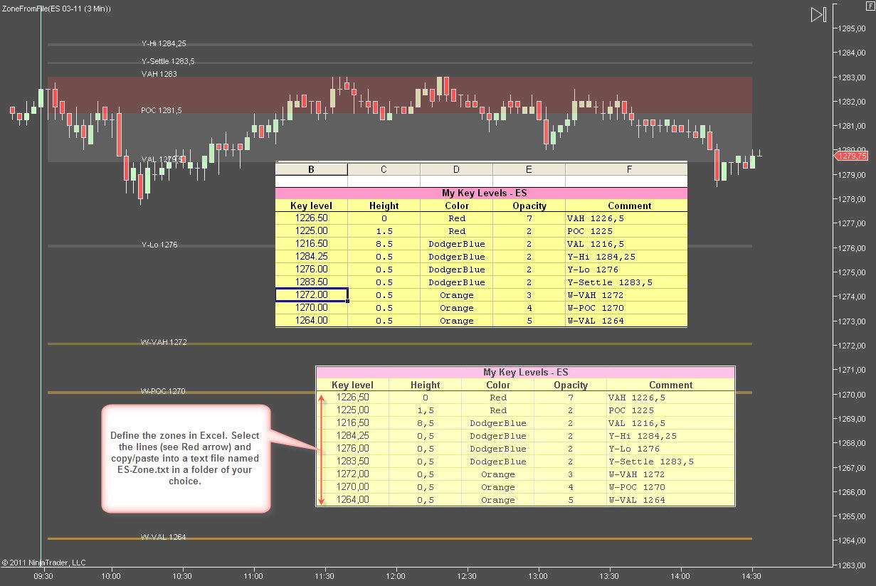Click the 1285,00 price axis label
Image resolution: width=876 pixels, height=586 pixels.
[852, 28]
